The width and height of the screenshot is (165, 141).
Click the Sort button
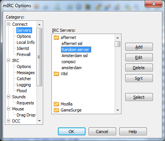point(139,78)
